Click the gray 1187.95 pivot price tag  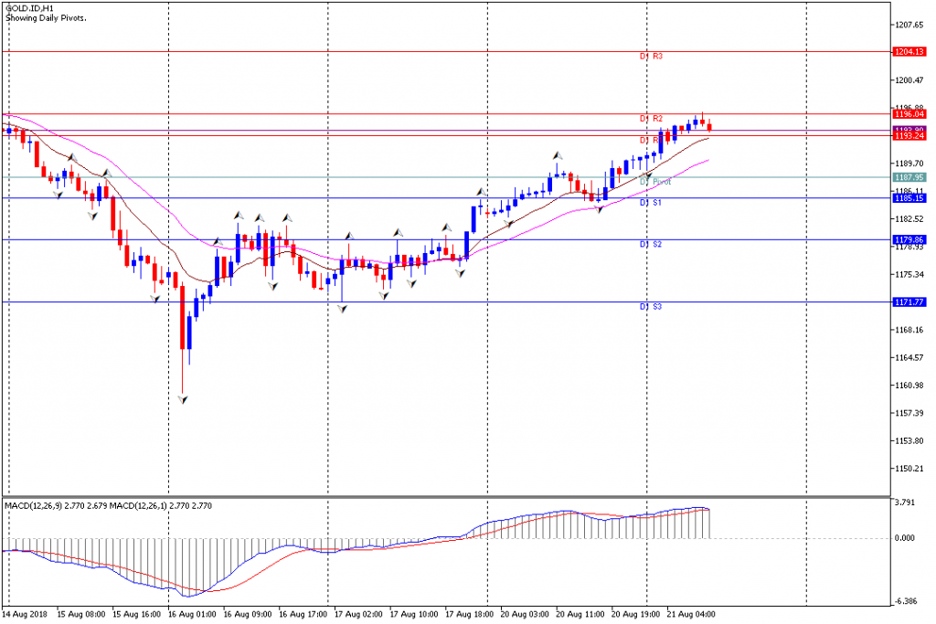909,177
